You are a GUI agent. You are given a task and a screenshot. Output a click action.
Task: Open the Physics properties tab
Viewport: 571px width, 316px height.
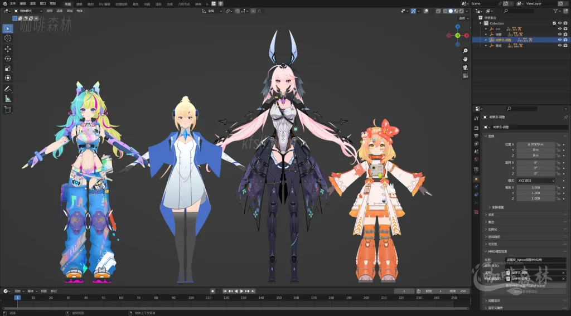(x=476, y=187)
